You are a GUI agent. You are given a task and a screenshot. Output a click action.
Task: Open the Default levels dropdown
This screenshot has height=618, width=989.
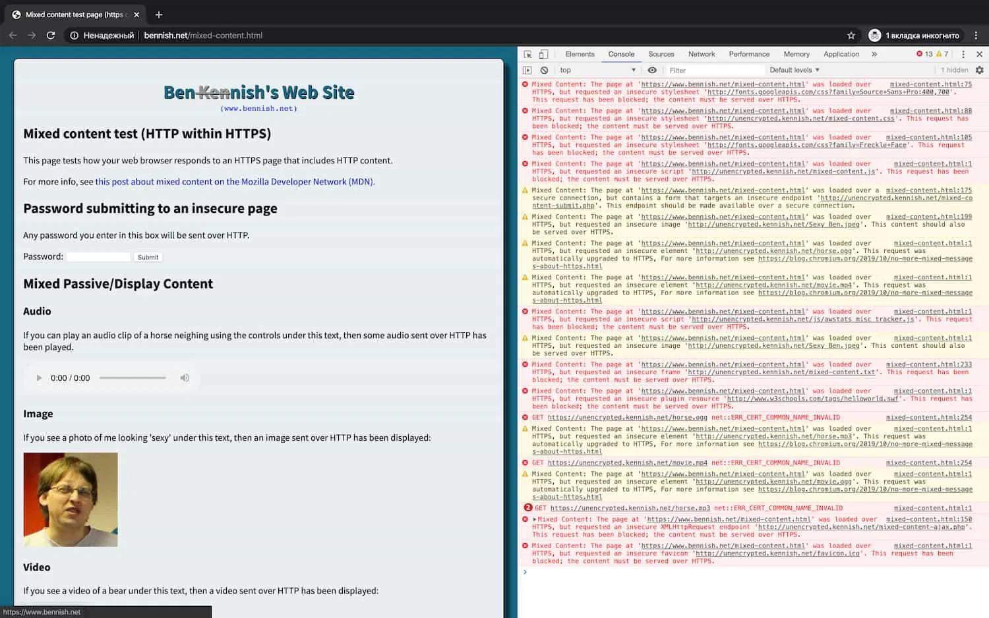pos(794,70)
